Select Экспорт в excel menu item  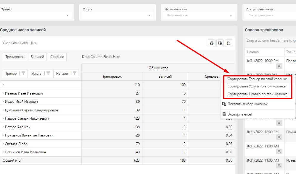tap(258, 114)
